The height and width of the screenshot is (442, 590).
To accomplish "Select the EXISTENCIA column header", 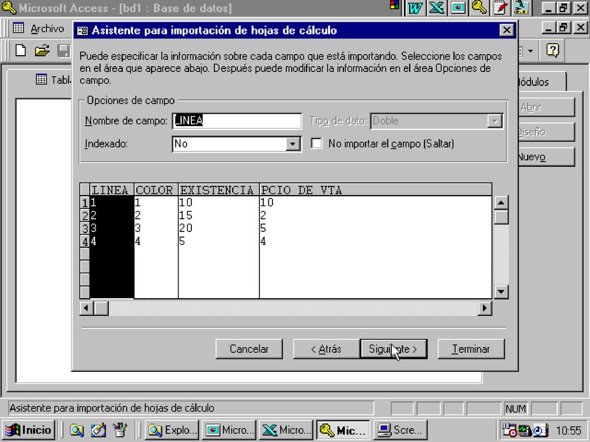I will coord(218,190).
